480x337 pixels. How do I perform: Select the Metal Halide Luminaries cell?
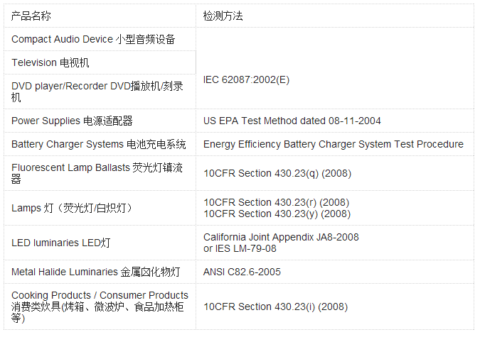click(95, 272)
